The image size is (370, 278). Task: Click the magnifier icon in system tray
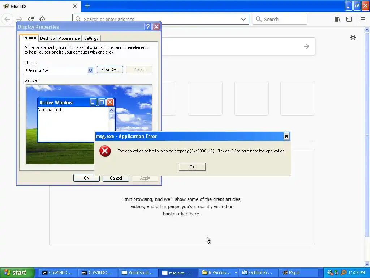pos(343,273)
